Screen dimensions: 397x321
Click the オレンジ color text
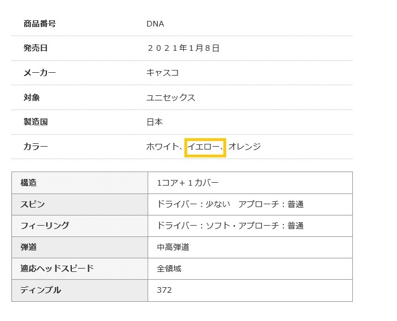click(x=244, y=147)
